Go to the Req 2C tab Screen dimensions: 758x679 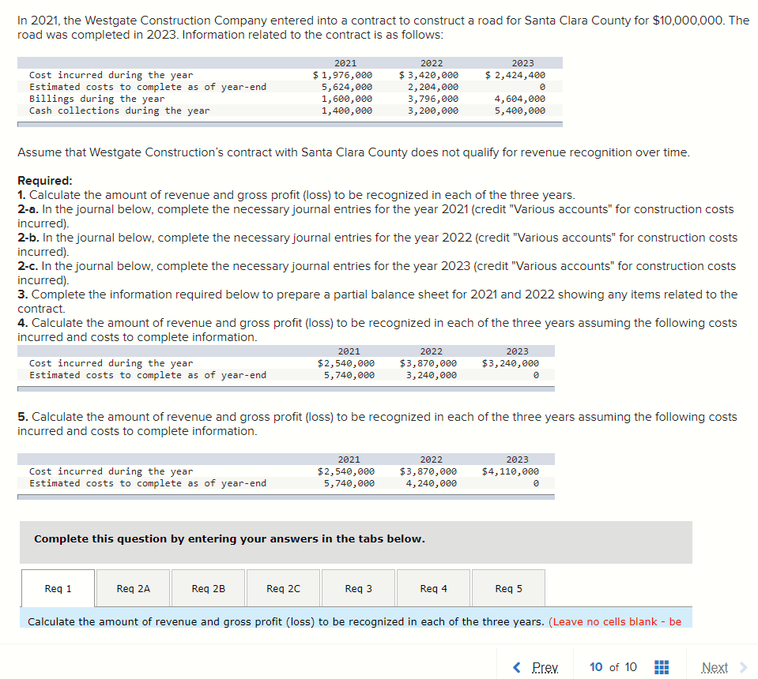point(283,588)
